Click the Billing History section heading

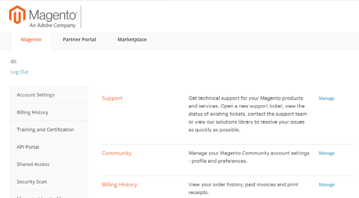tap(119, 185)
